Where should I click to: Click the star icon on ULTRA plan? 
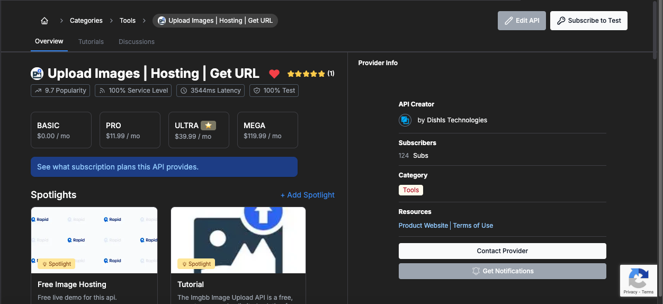[208, 126]
